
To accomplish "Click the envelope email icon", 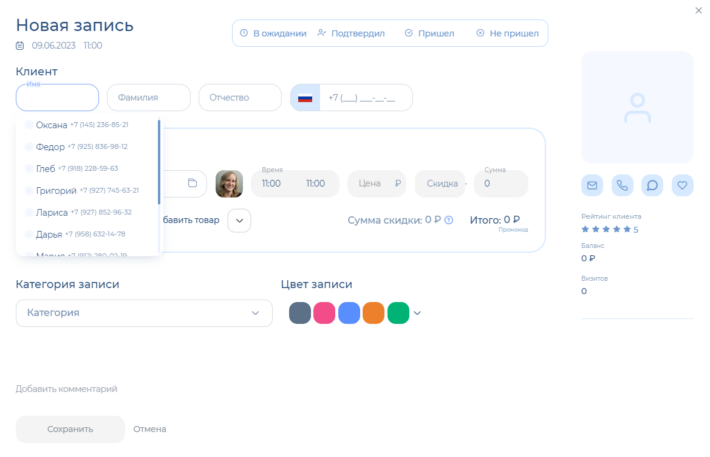I will pos(592,185).
